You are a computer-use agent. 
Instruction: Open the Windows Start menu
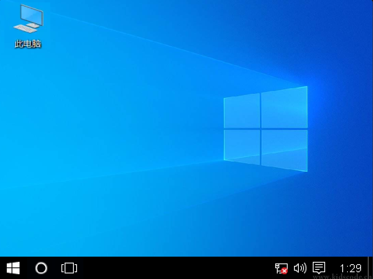13,268
